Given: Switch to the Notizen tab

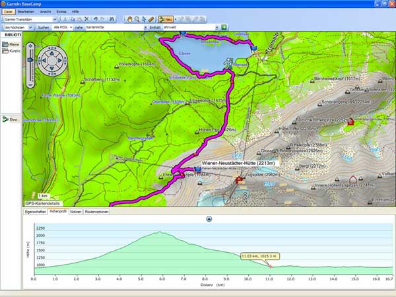Looking at the screenshot, I should (x=75, y=212).
